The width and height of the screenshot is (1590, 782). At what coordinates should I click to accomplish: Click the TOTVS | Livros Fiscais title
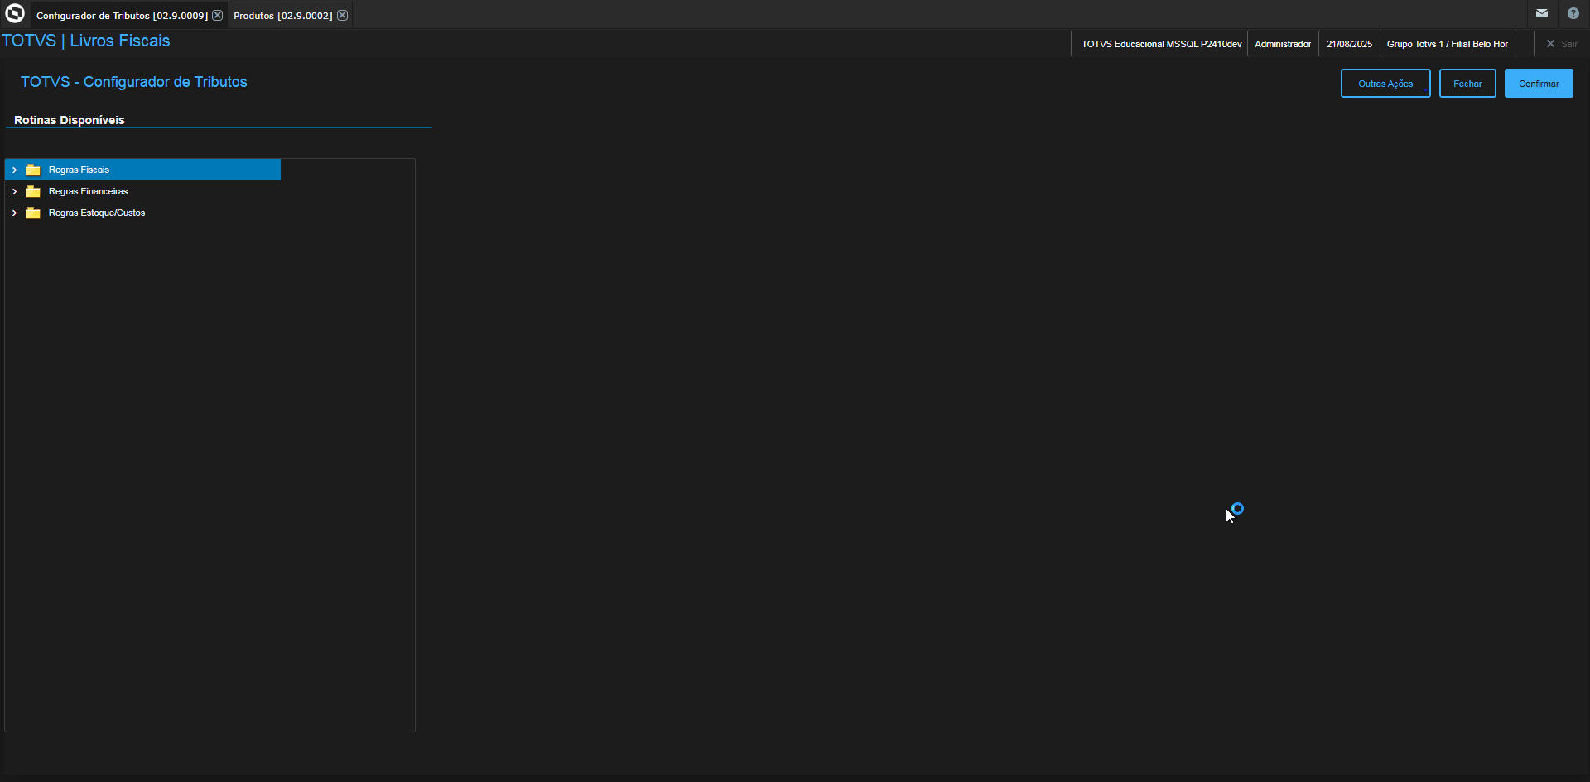pos(86,41)
